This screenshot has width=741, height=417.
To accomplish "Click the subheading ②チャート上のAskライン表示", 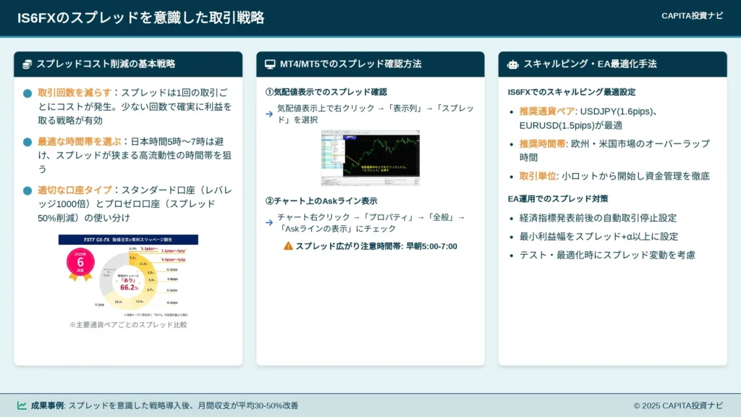I will click(321, 201).
